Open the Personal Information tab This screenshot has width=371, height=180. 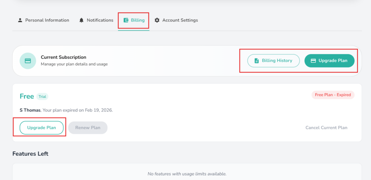pyautogui.click(x=47, y=20)
